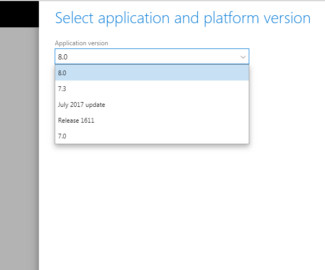
Task: Select Release 1611 from the version list
Action: pos(151,121)
